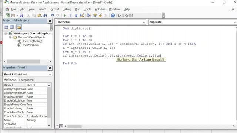This screenshot has width=237, height=133.
Task: Click the DisplayPageBreaks False value
Action: coord(36,89)
